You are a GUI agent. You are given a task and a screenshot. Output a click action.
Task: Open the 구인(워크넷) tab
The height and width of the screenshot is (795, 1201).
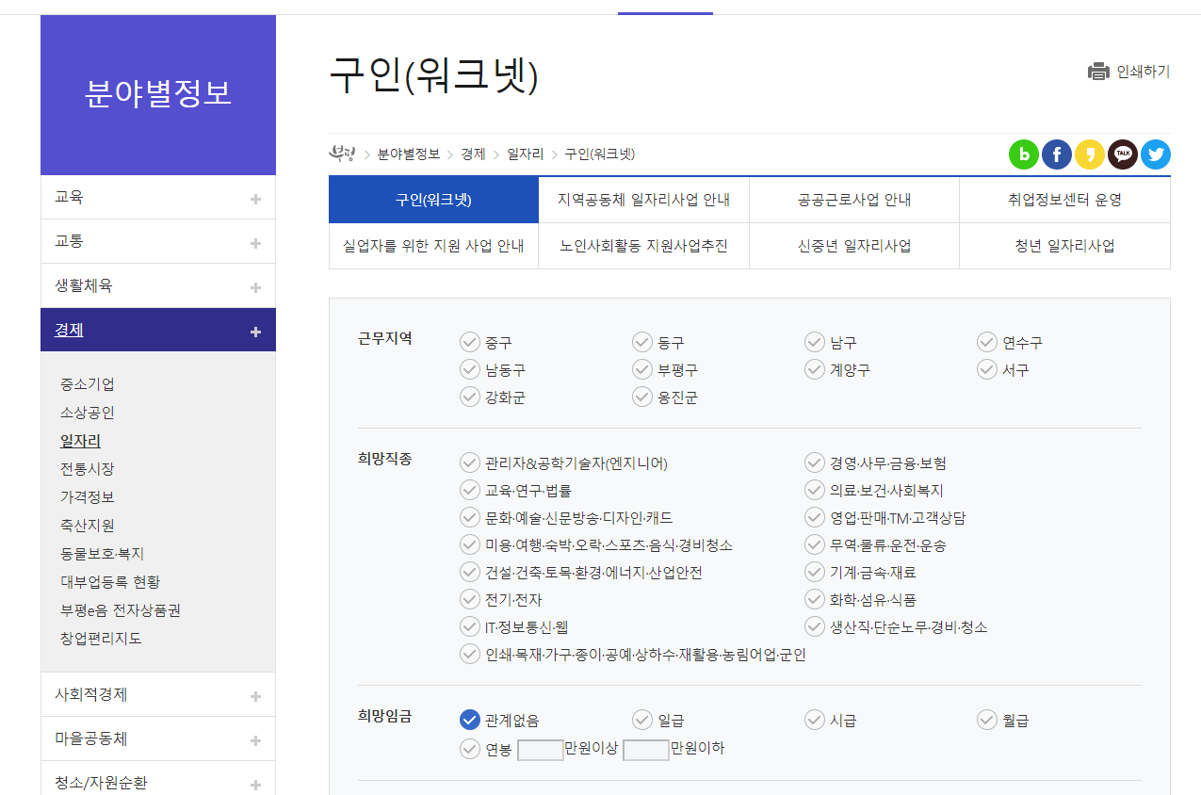[x=433, y=200]
